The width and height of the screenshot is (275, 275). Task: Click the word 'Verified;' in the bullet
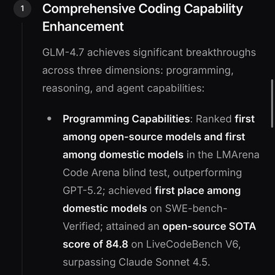click(82, 227)
